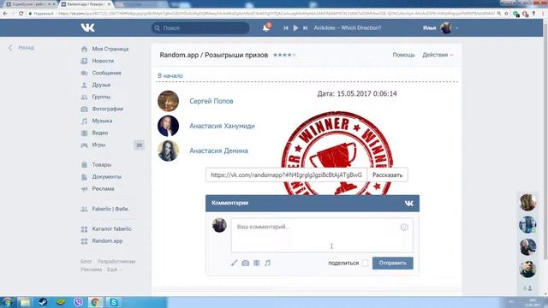Click Блог footer link
The image size is (548, 308).
tap(86, 262)
